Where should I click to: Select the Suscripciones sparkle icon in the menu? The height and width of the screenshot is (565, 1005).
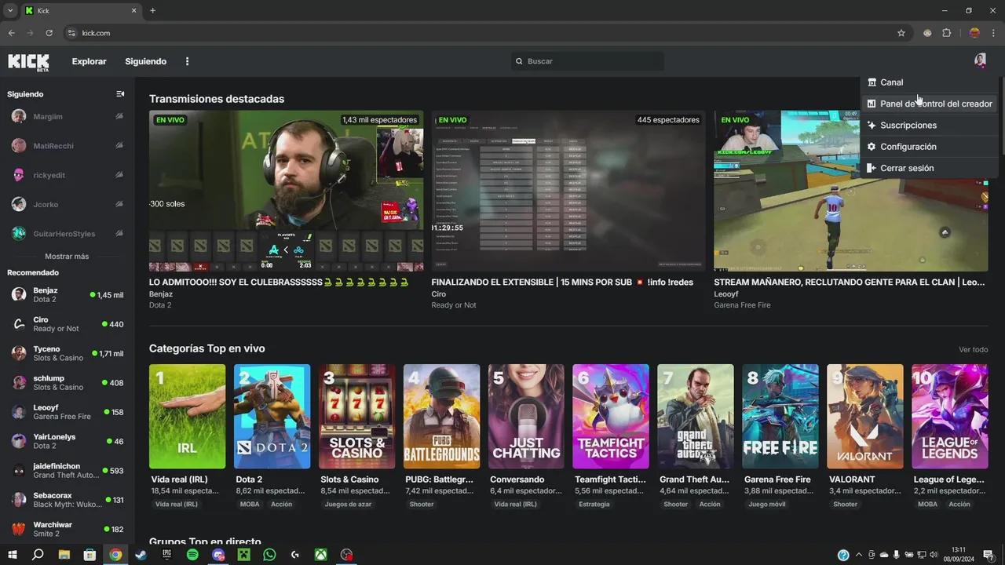click(x=872, y=125)
